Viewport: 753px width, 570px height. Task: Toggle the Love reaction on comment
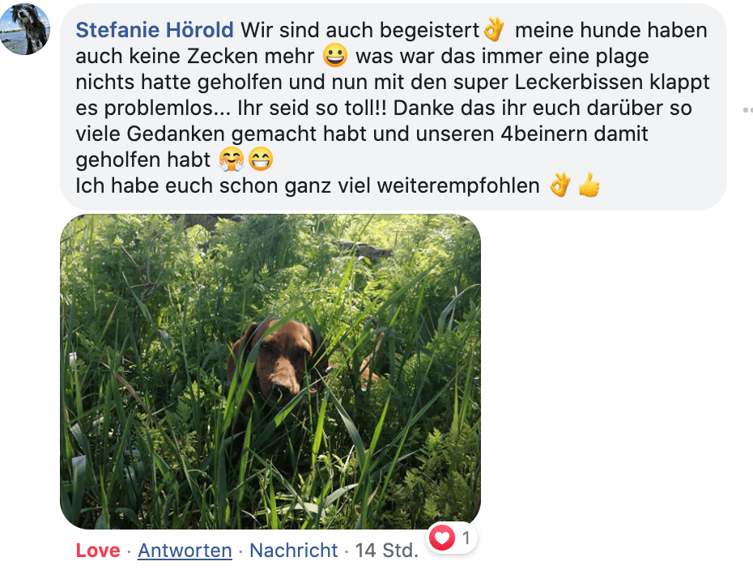(98, 551)
